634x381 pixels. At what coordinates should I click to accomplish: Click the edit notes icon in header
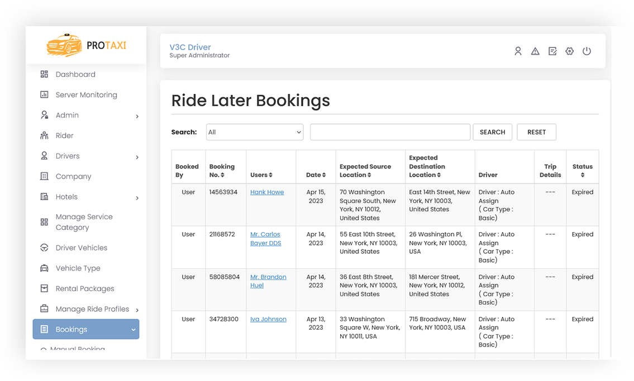coord(552,51)
